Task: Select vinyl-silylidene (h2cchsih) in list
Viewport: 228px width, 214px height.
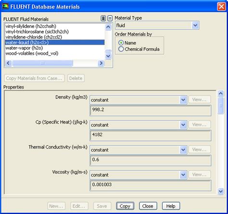Action: (55, 26)
